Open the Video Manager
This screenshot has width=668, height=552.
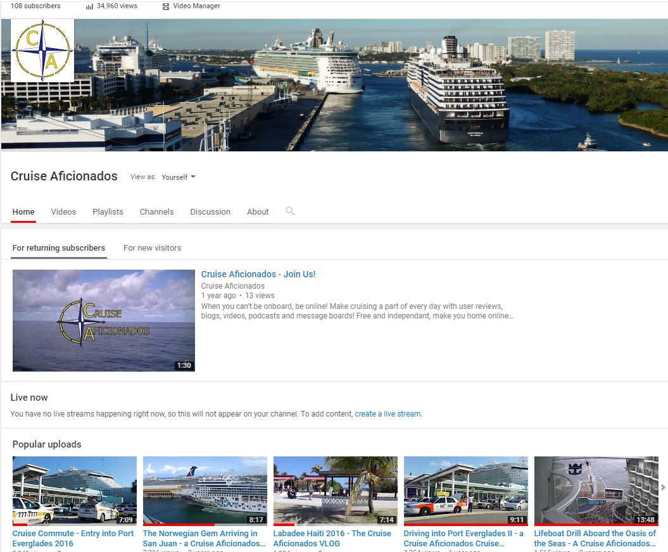pyautogui.click(x=191, y=6)
